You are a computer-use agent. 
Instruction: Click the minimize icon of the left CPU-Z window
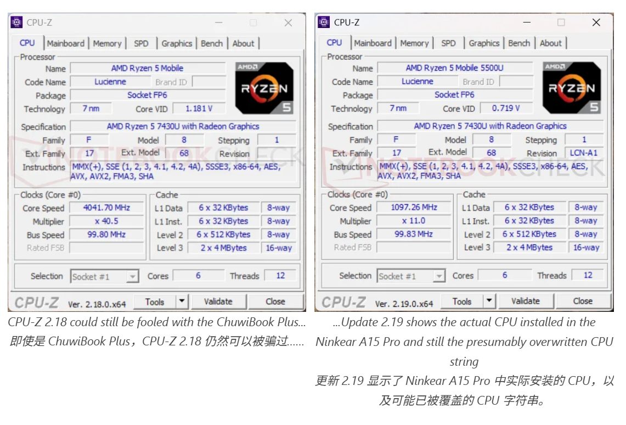tap(218, 23)
